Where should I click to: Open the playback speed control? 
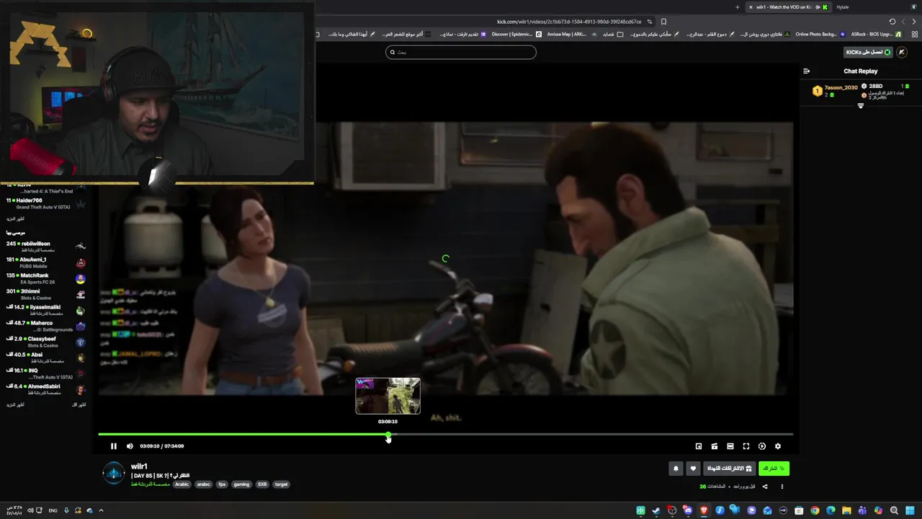[x=761, y=446]
